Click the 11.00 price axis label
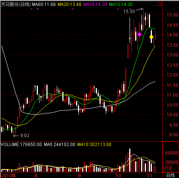Viewport: 179px width, 178px height. click(x=172, y=95)
